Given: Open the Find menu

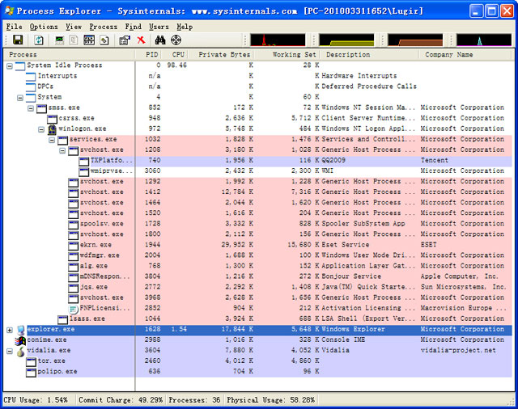Looking at the screenshot, I should pos(133,27).
